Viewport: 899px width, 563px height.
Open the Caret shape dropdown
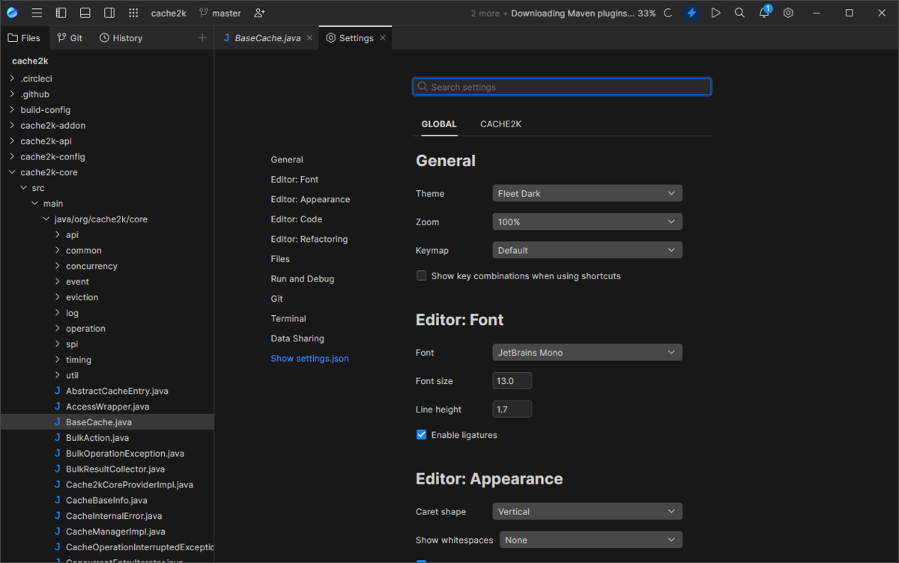pyautogui.click(x=587, y=511)
